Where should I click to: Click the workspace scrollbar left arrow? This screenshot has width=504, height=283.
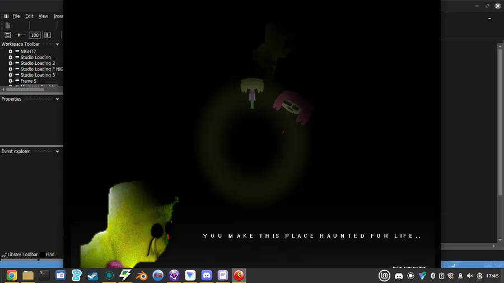coord(3,89)
